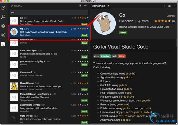
Task: Select go-no-syntax-highlight in results list
Action: coord(49,65)
